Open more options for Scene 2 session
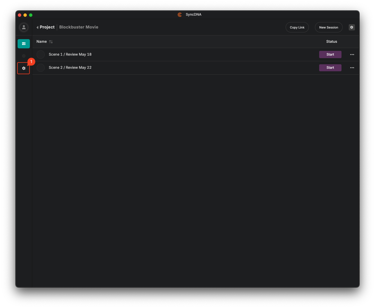375x308 pixels. [x=352, y=68]
